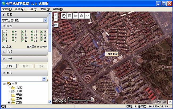Toggle the 全选 select-all checkbox
The height and width of the screenshot is (109, 173).
pyautogui.click(x=4, y=46)
